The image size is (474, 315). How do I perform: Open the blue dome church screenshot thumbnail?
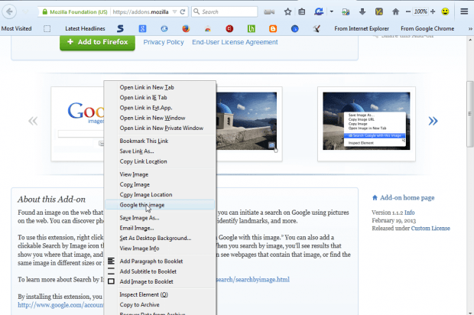pos(248,124)
